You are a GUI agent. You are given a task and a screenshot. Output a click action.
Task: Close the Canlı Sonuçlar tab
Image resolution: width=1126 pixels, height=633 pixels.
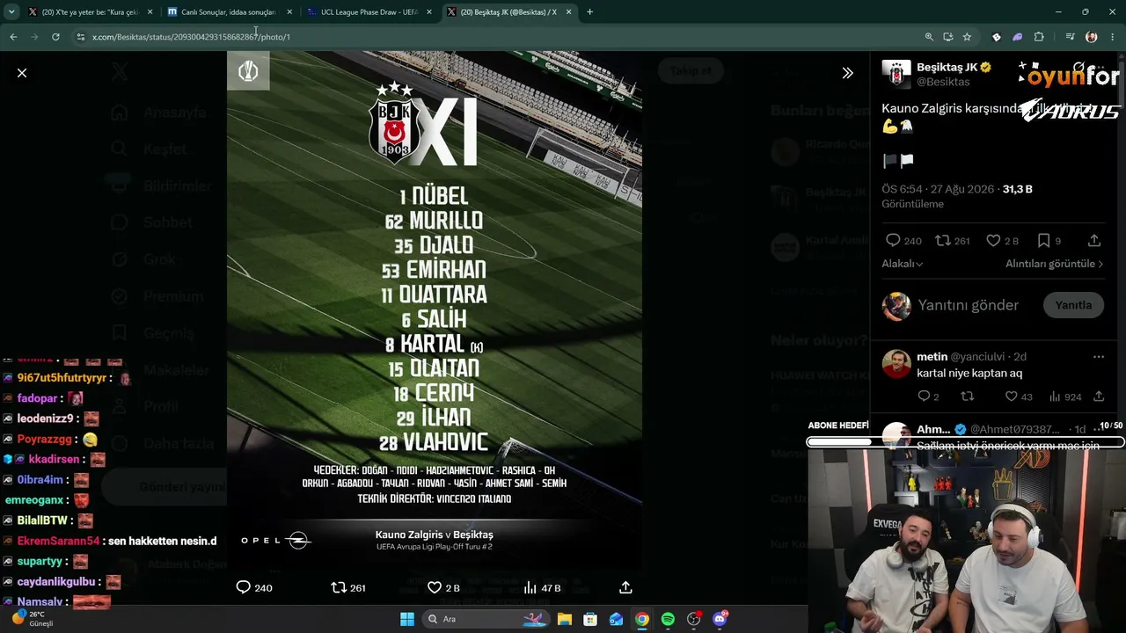(289, 12)
